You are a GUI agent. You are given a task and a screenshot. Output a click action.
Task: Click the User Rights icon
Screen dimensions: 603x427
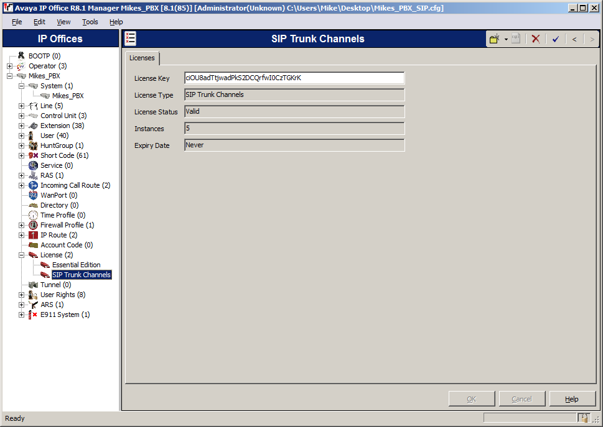click(33, 295)
